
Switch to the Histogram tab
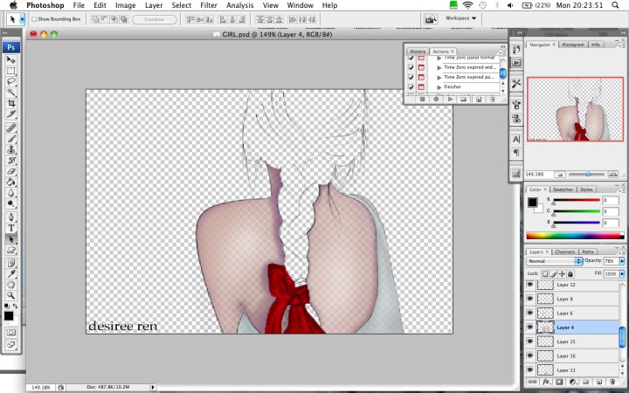pyautogui.click(x=573, y=45)
